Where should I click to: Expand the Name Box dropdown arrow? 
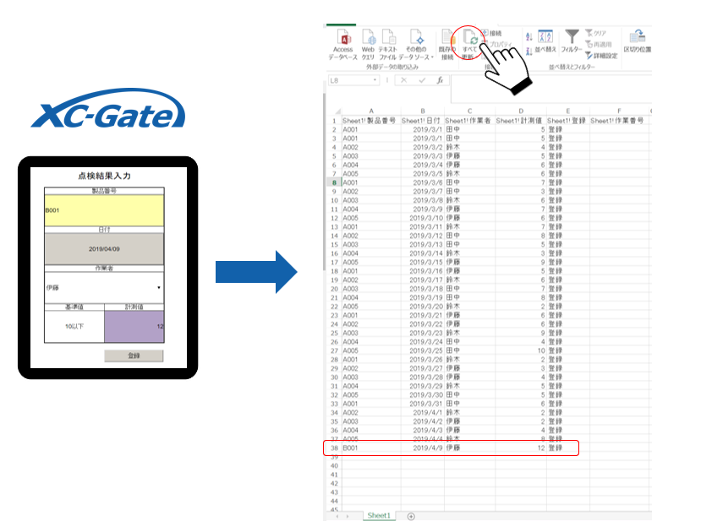click(x=375, y=80)
